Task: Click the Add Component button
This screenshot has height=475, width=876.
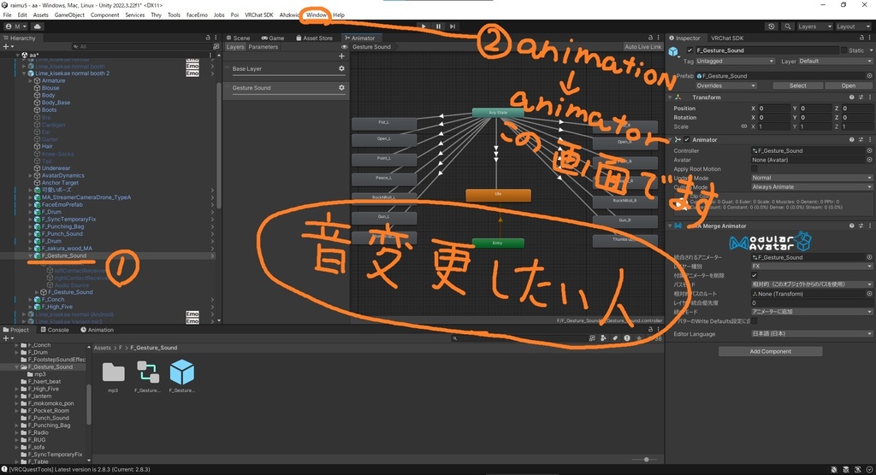Action: pos(770,351)
